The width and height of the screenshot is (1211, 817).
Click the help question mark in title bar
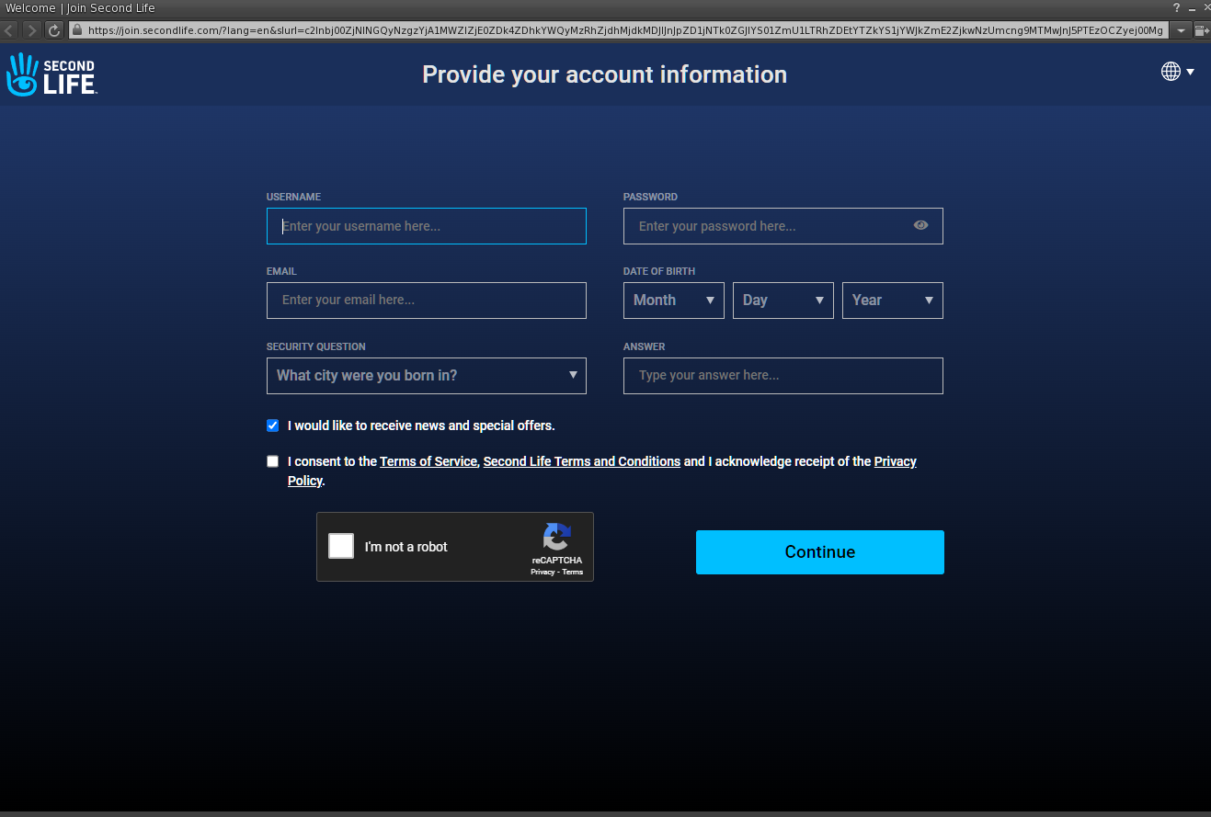pos(1176,7)
